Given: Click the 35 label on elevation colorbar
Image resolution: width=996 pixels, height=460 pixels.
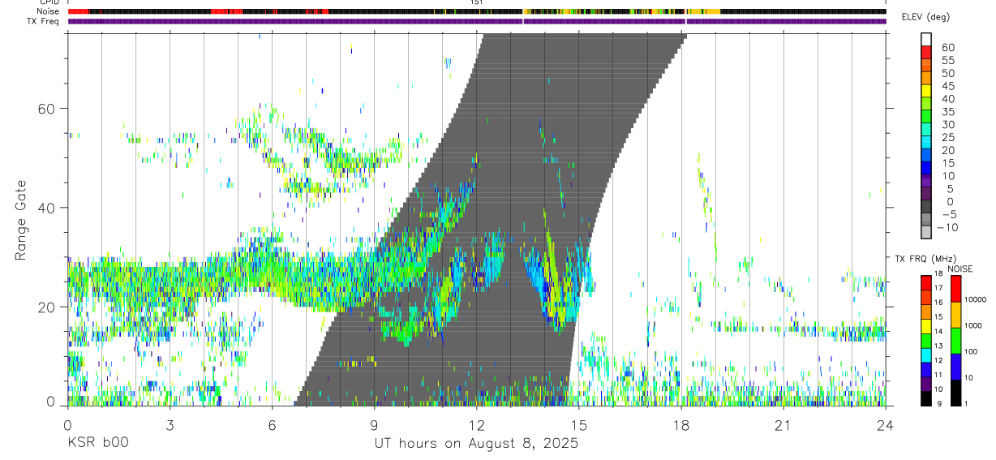Looking at the screenshot, I should pyautogui.click(x=947, y=112).
